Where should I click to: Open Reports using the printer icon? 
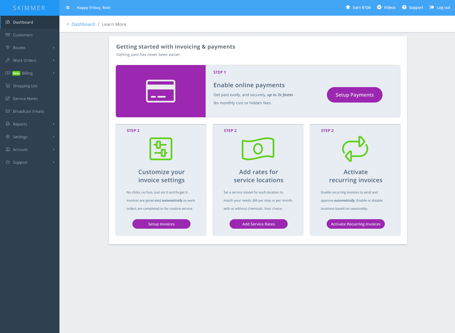(x=8, y=124)
